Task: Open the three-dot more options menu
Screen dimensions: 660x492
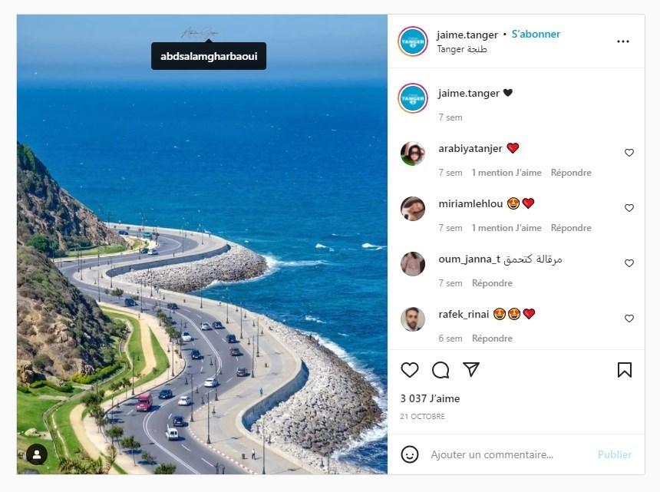Action: click(623, 41)
